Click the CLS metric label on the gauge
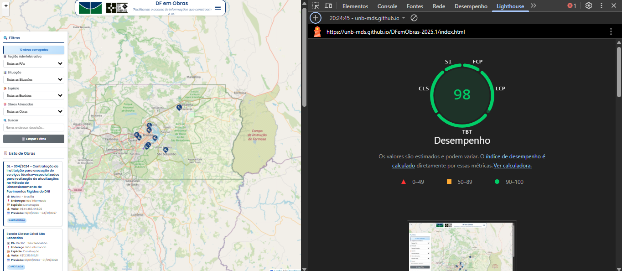 424,89
